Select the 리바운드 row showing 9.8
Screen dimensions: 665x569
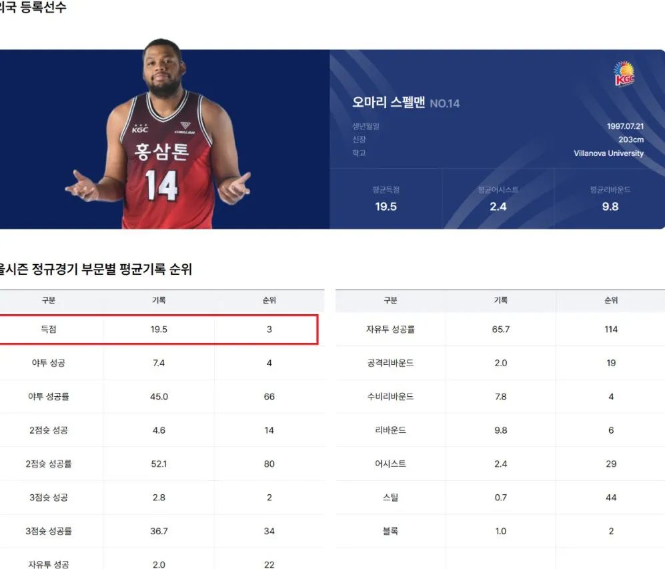[x=500, y=430]
